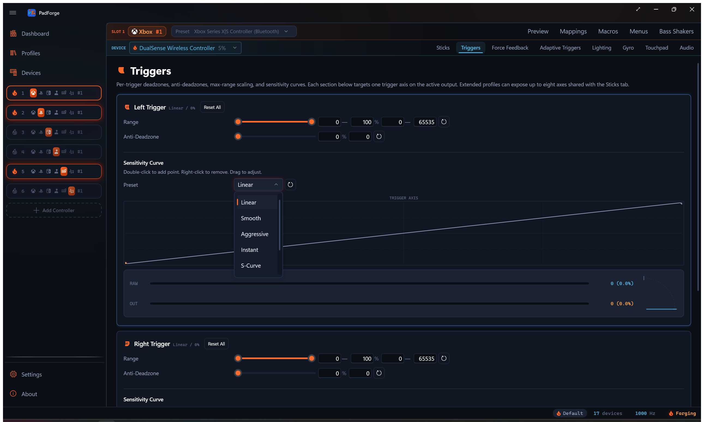Choose the PlayStation type icon in slot 1
This screenshot has height=422, width=704.
41,93
